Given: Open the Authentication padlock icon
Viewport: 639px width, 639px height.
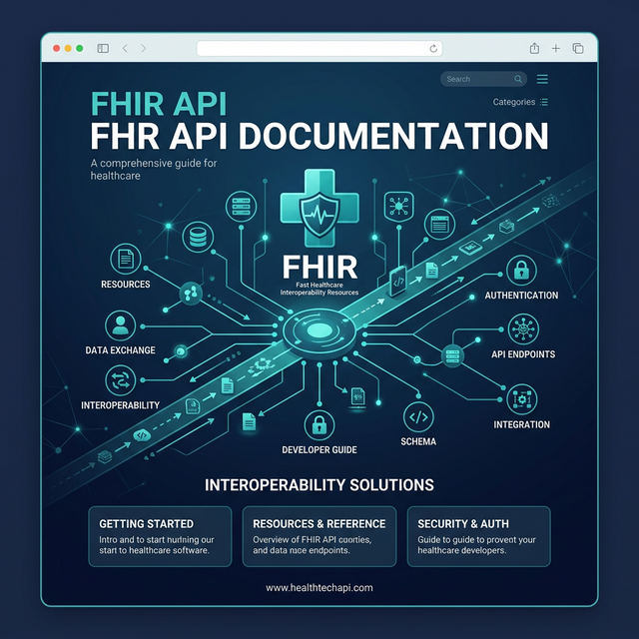Looking at the screenshot, I should point(521,271).
